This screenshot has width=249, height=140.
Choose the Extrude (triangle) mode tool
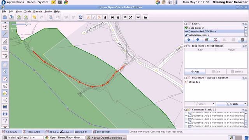pos(5,42)
